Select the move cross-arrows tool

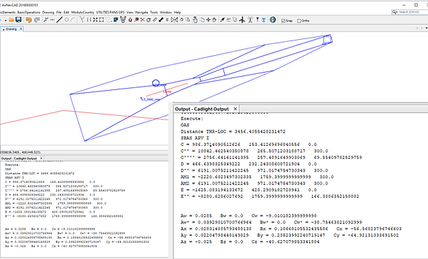[x=208, y=20]
